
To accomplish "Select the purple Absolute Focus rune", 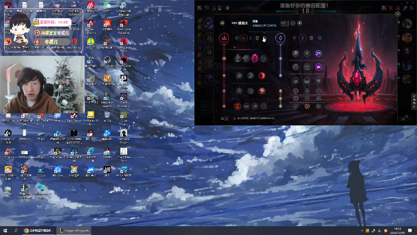I will point(318,67).
